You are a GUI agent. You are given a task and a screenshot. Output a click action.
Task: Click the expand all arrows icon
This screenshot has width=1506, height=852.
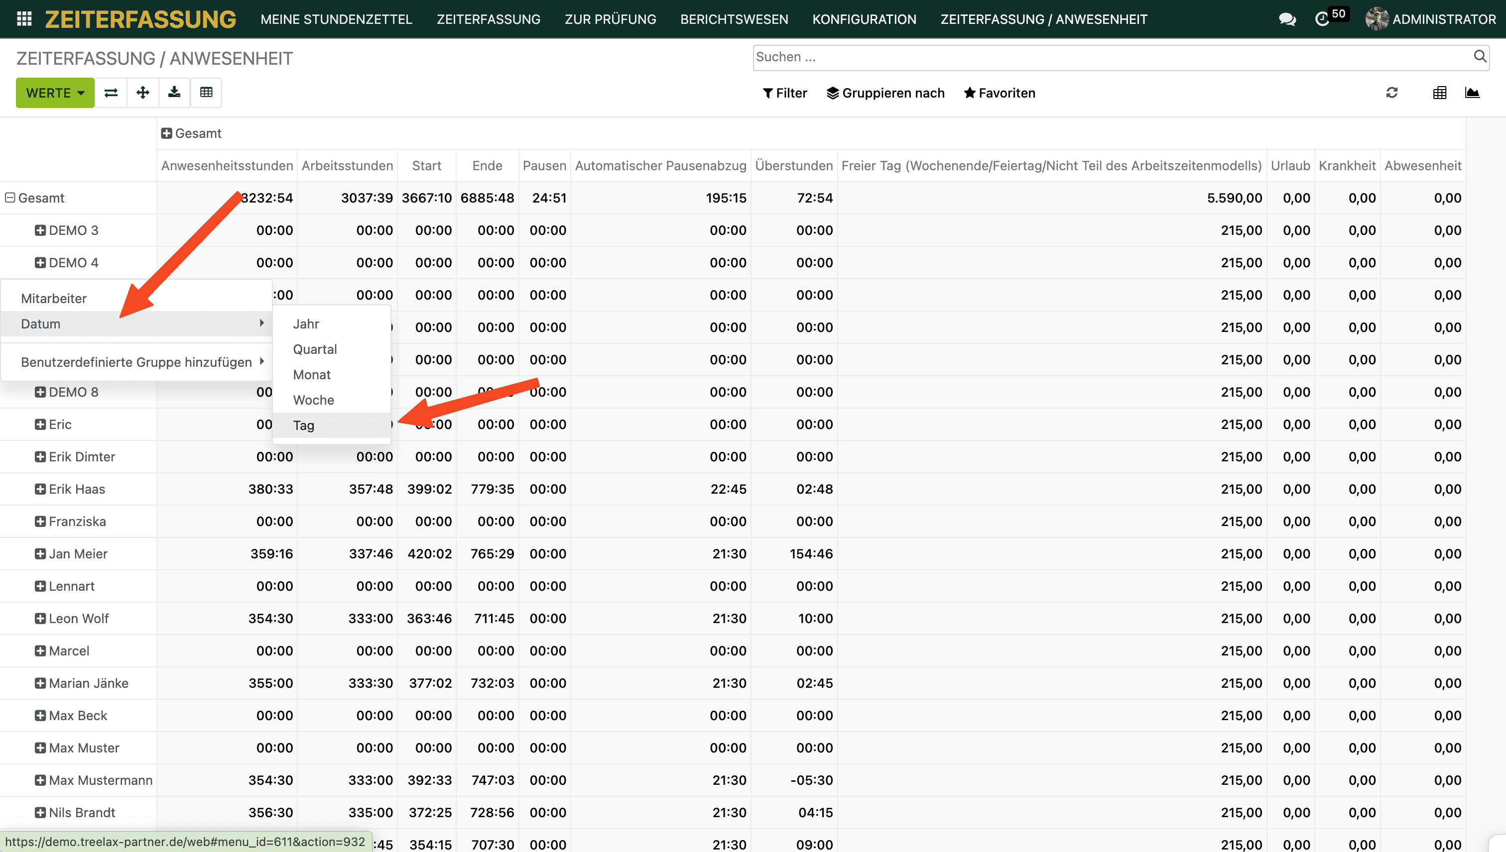(143, 93)
